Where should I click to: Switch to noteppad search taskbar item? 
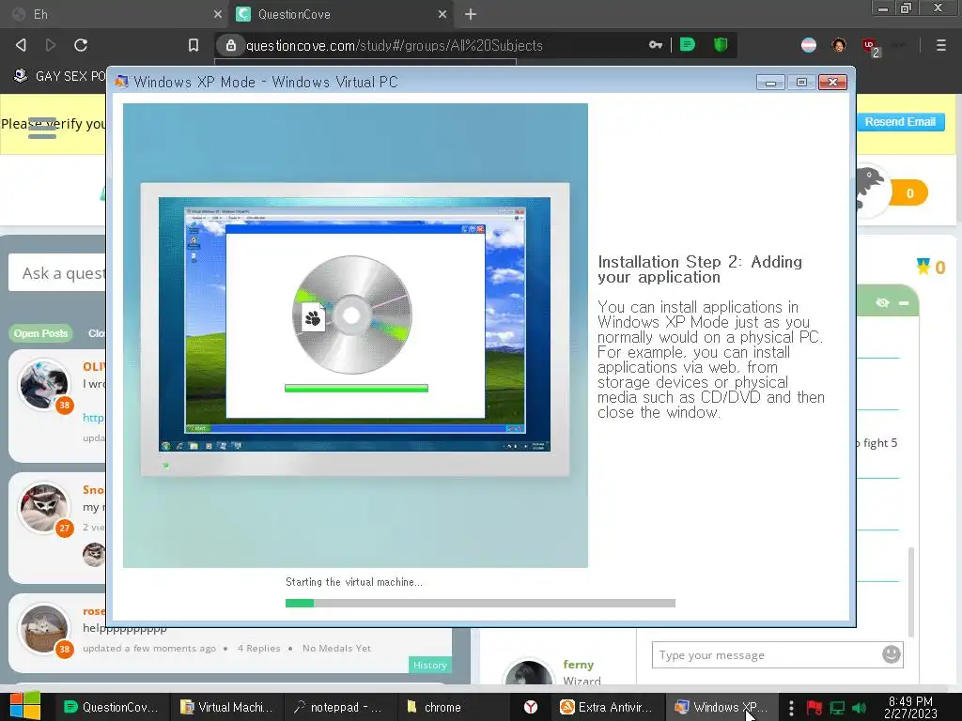[x=338, y=707]
